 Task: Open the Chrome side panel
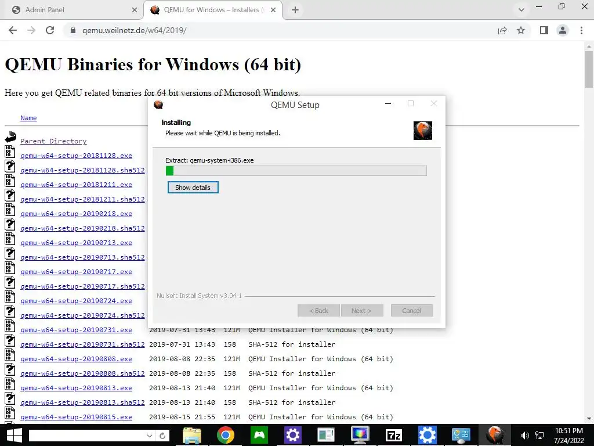tap(544, 30)
